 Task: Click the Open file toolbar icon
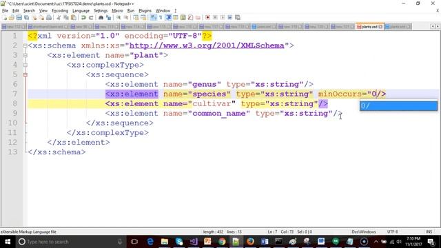[12, 17]
